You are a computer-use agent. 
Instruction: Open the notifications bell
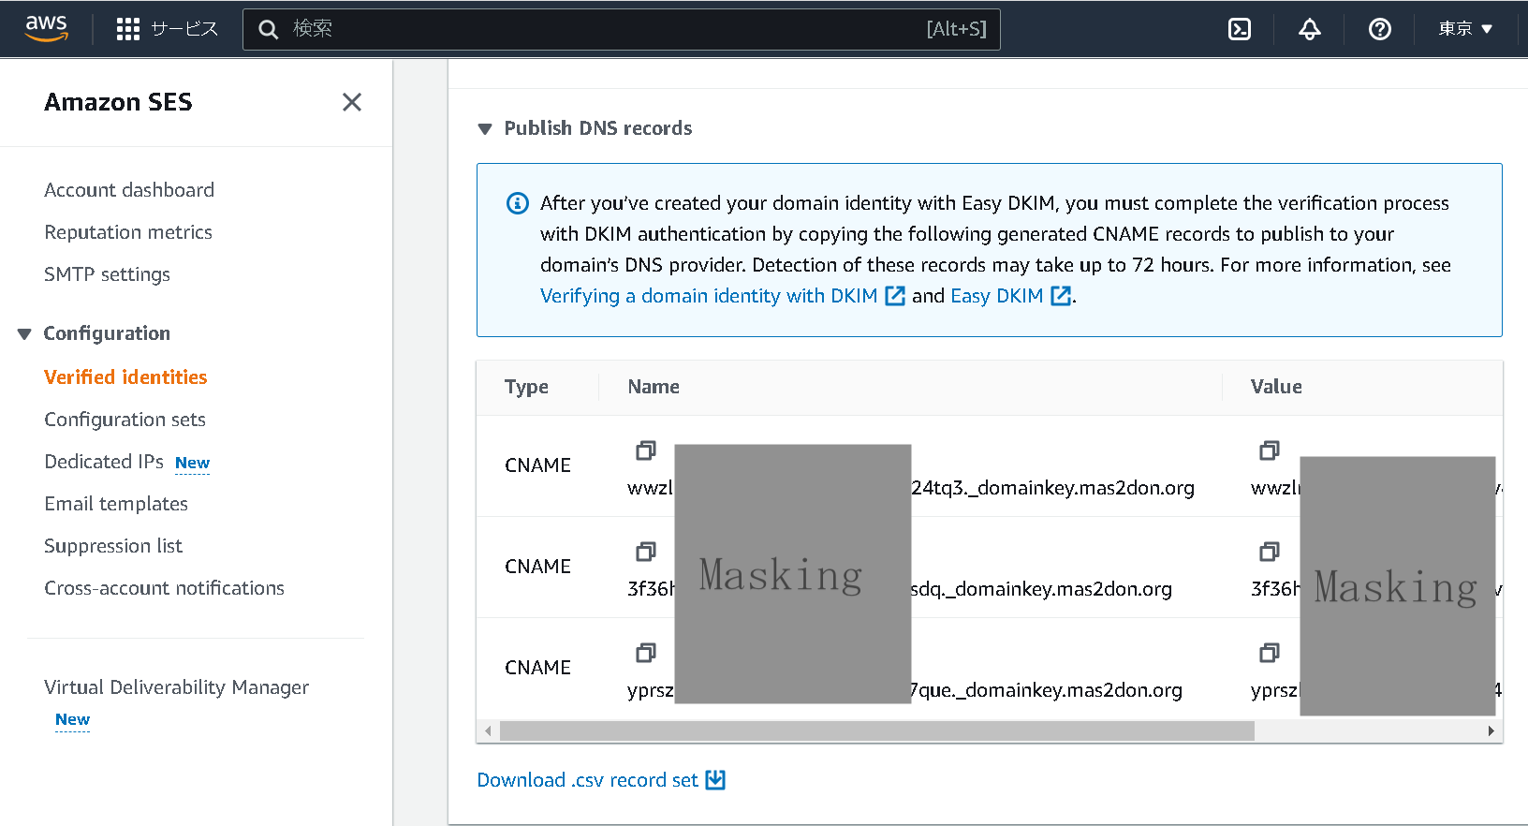1310,29
